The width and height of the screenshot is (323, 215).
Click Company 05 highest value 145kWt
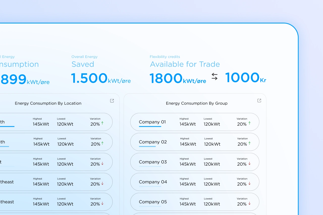tap(188, 204)
